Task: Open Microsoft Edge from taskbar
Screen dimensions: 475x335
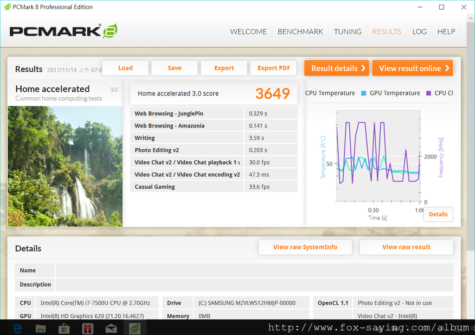Action: 17,329
